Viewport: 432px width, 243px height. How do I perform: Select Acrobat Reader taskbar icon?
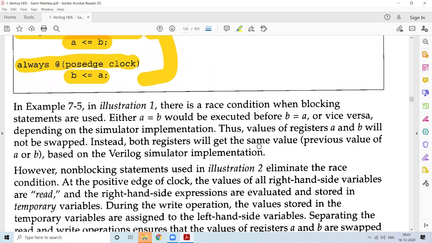[x=186, y=237]
